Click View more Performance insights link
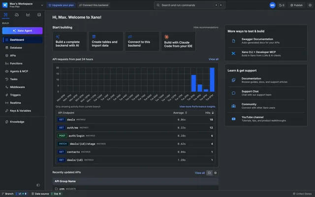315x197 pixels. tap(197, 106)
